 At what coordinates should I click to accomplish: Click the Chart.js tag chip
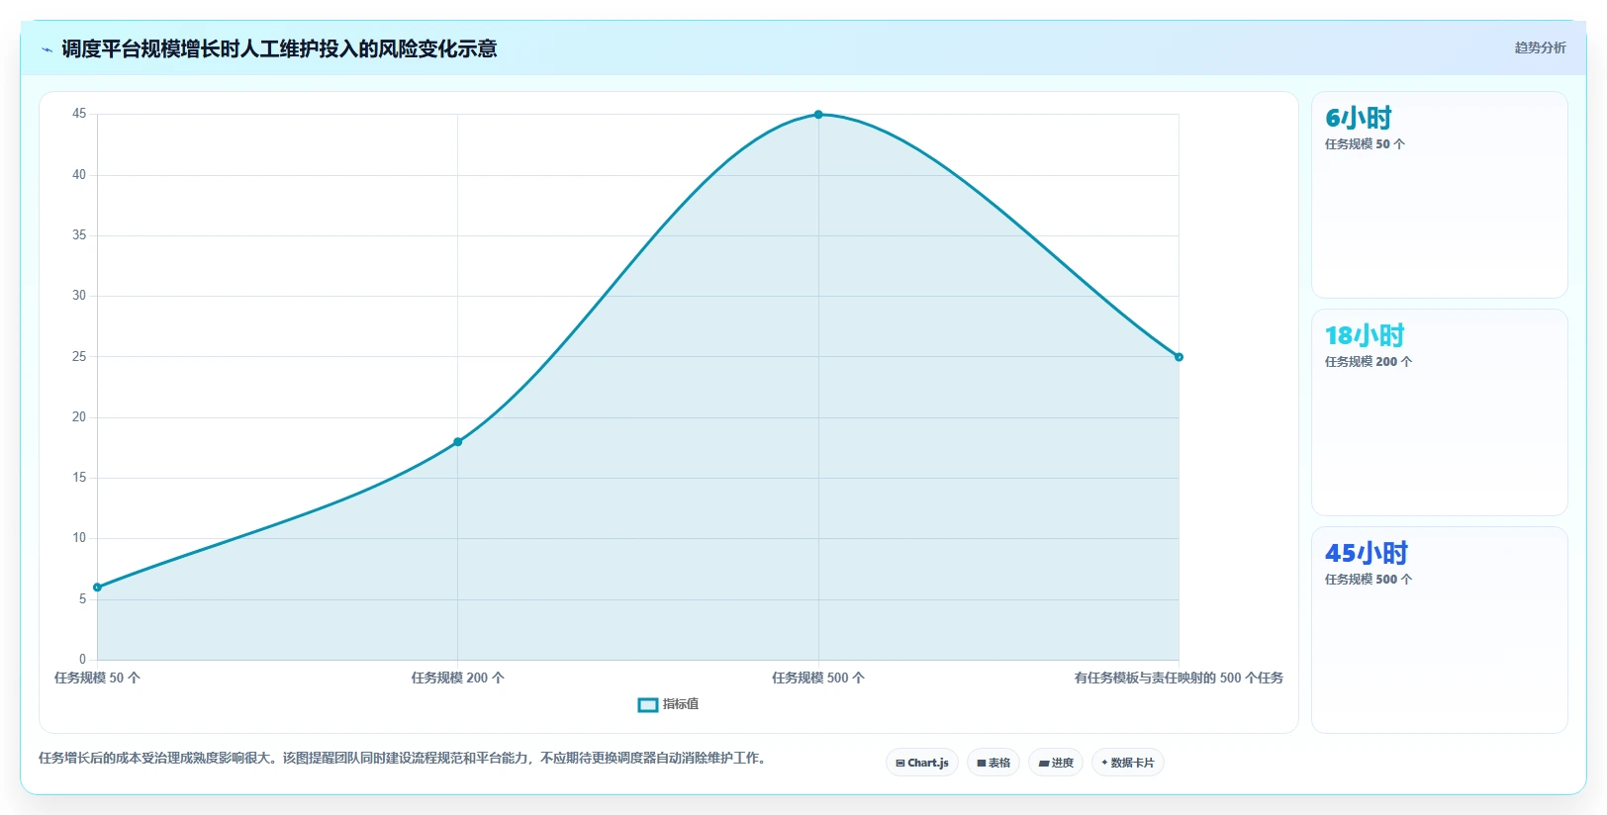click(x=922, y=763)
